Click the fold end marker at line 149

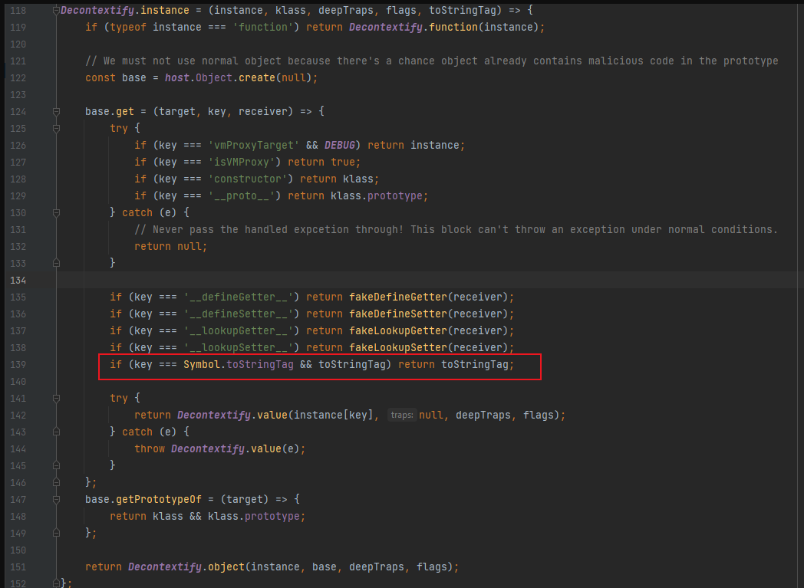[57, 534]
